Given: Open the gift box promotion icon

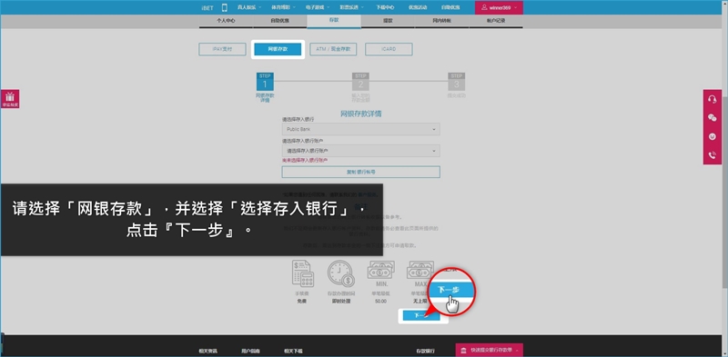Looking at the screenshot, I should coord(10,99).
